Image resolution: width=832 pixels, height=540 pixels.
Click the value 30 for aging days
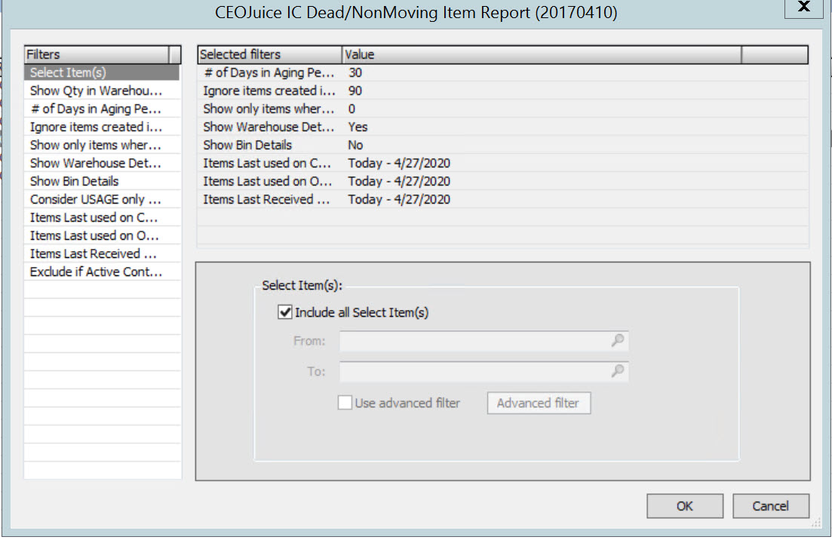(x=355, y=72)
